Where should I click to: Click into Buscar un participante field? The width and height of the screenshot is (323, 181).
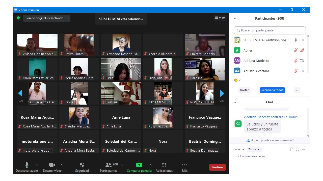coord(270,30)
